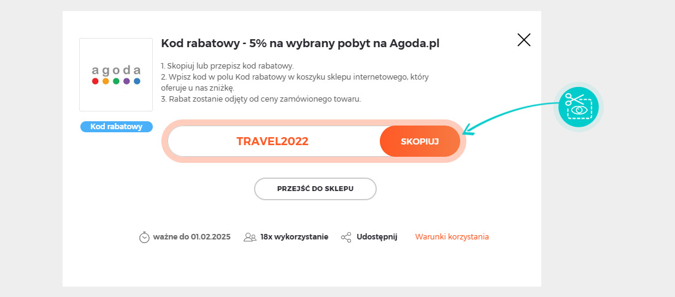This screenshot has width=675, height=297.
Task: Click the 18x wykorzystanie usage text
Action: pos(295,237)
